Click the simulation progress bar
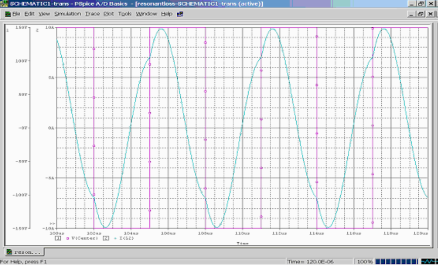The width and height of the screenshot is (438, 265). pyautogui.click(x=397, y=261)
